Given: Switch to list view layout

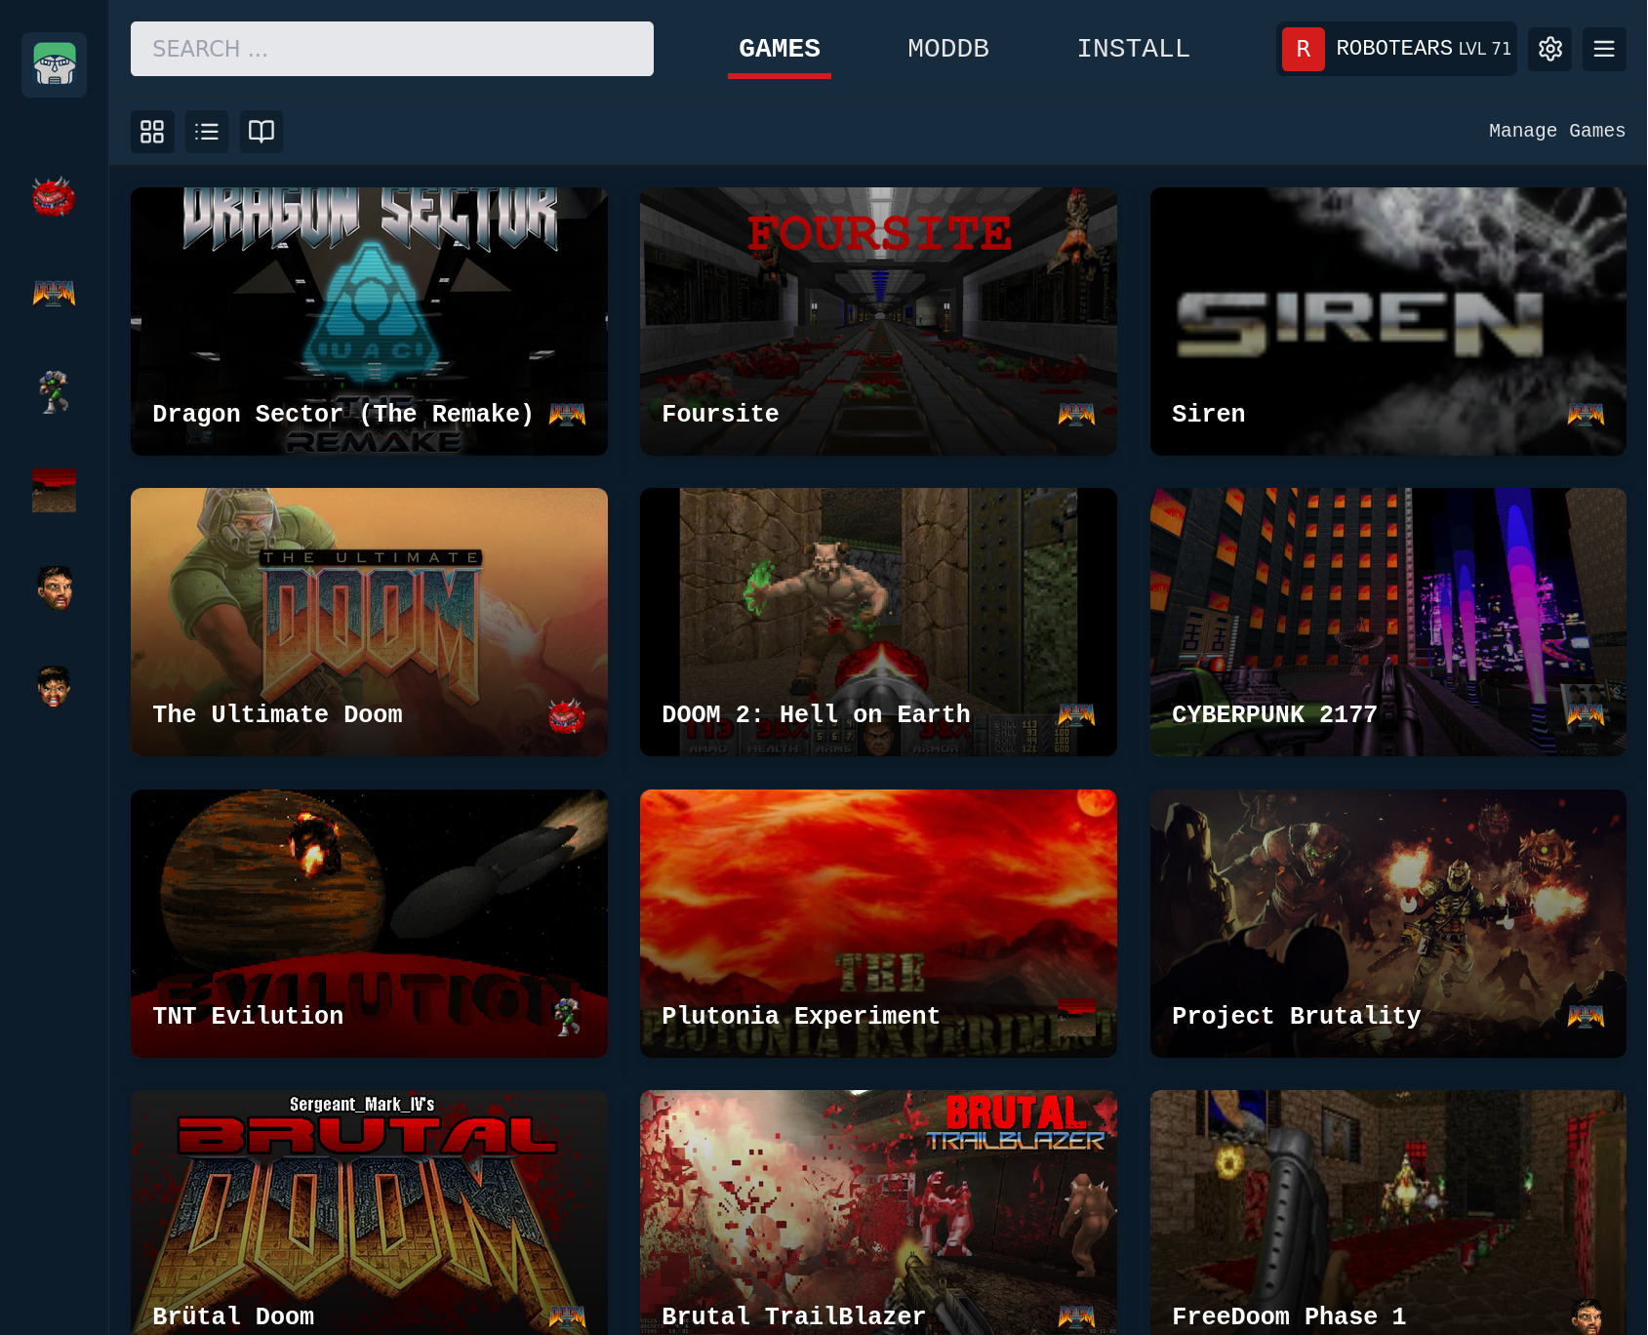Looking at the screenshot, I should (x=207, y=131).
